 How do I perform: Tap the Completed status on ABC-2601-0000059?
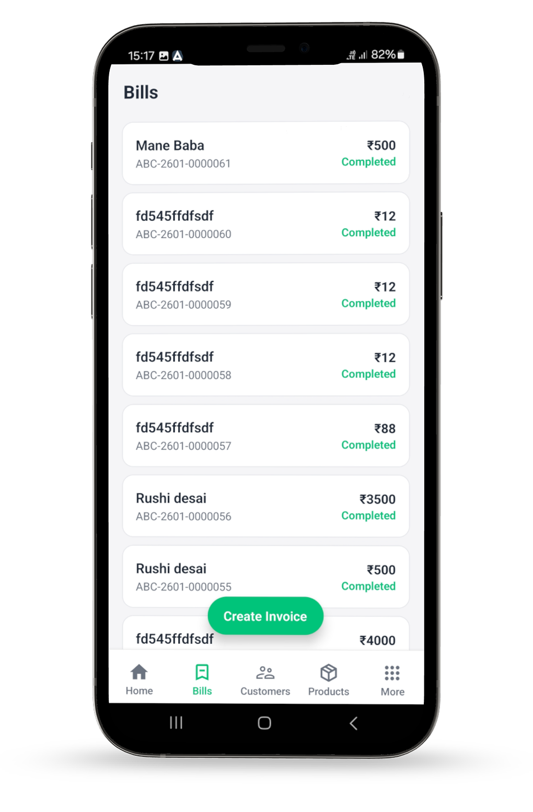[368, 303]
